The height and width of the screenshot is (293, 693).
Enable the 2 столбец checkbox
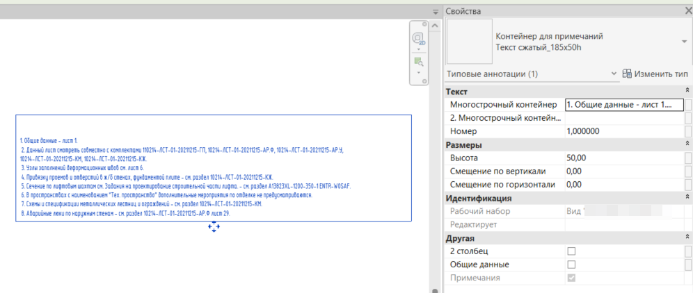pyautogui.click(x=572, y=251)
